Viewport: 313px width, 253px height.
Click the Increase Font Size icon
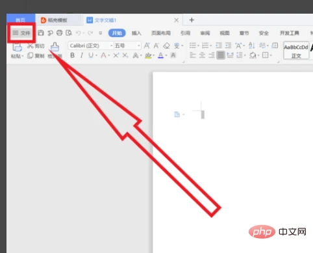pos(147,46)
